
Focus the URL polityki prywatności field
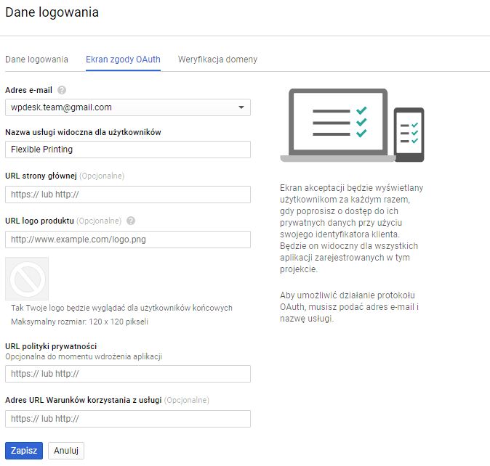click(x=128, y=374)
